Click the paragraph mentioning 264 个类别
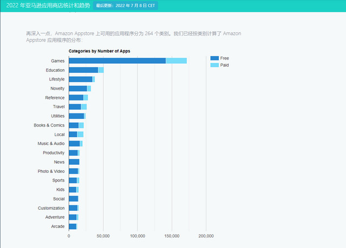This screenshot has width=346, height=248. (x=134, y=37)
